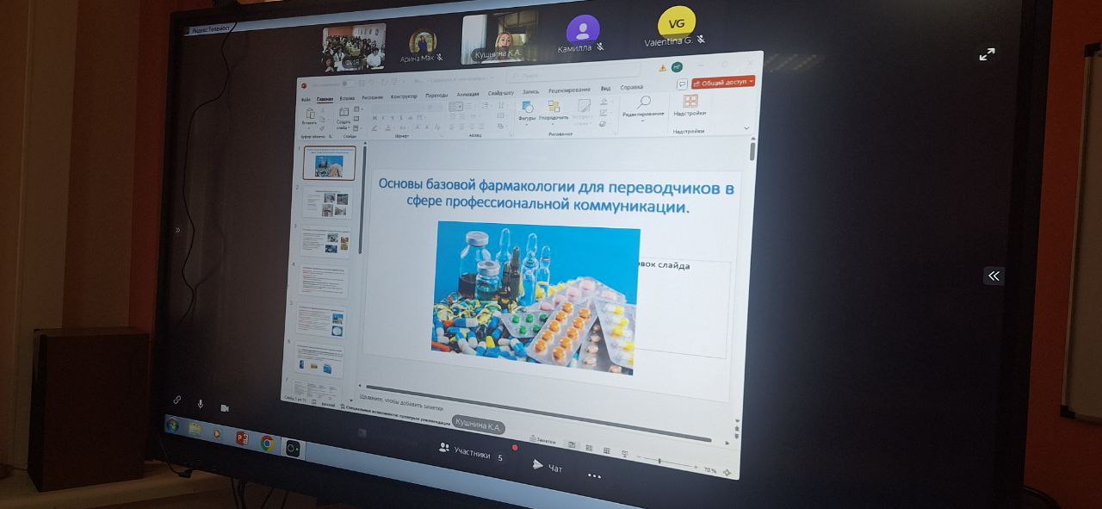Toggle the camera in the call controls
Image resolution: width=1102 pixels, height=509 pixels.
click(x=225, y=407)
